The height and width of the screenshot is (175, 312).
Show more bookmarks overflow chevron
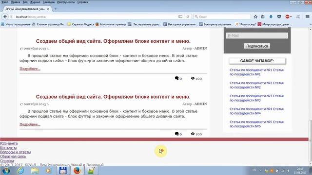pos(310,24)
